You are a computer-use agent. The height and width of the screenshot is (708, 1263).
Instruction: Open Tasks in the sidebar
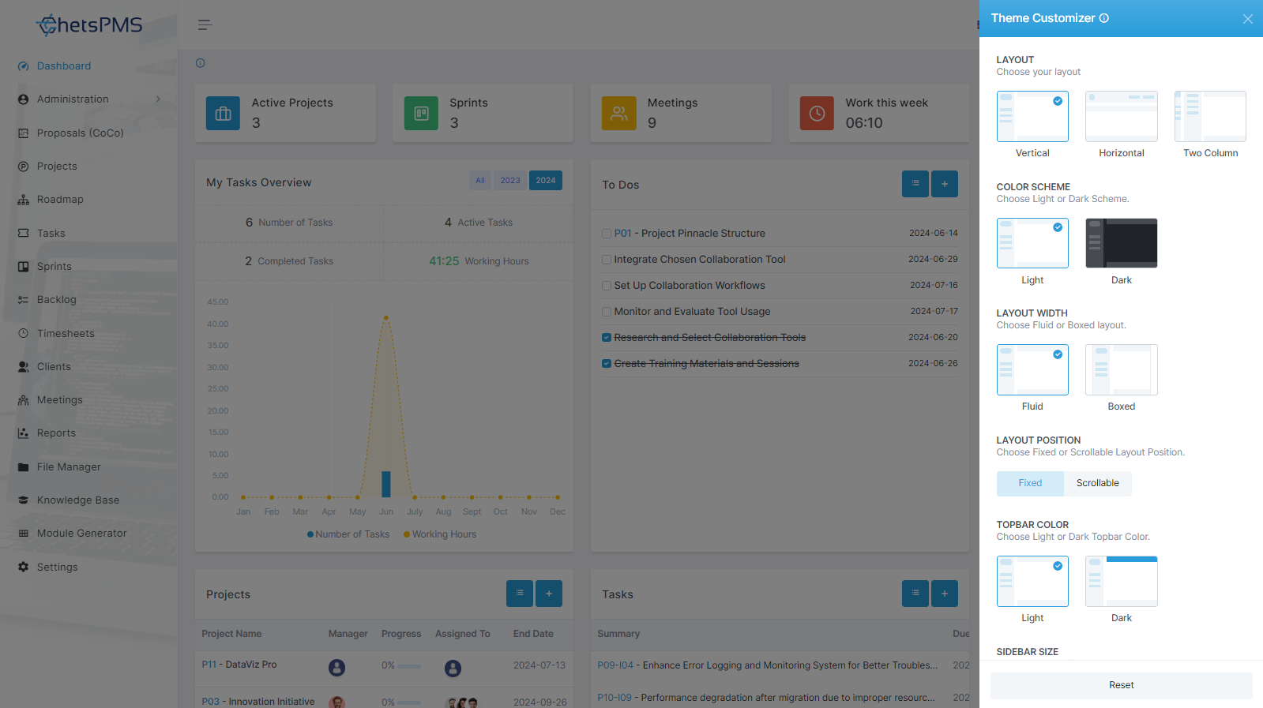pos(51,234)
